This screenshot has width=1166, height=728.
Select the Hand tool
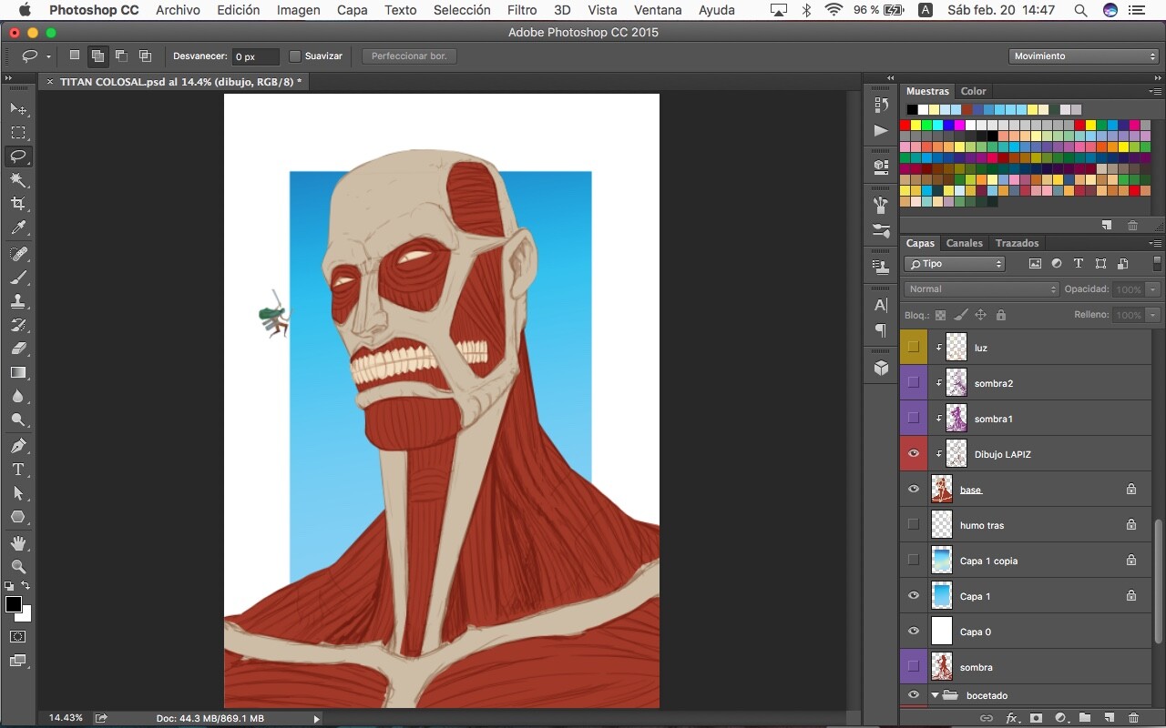[18, 542]
